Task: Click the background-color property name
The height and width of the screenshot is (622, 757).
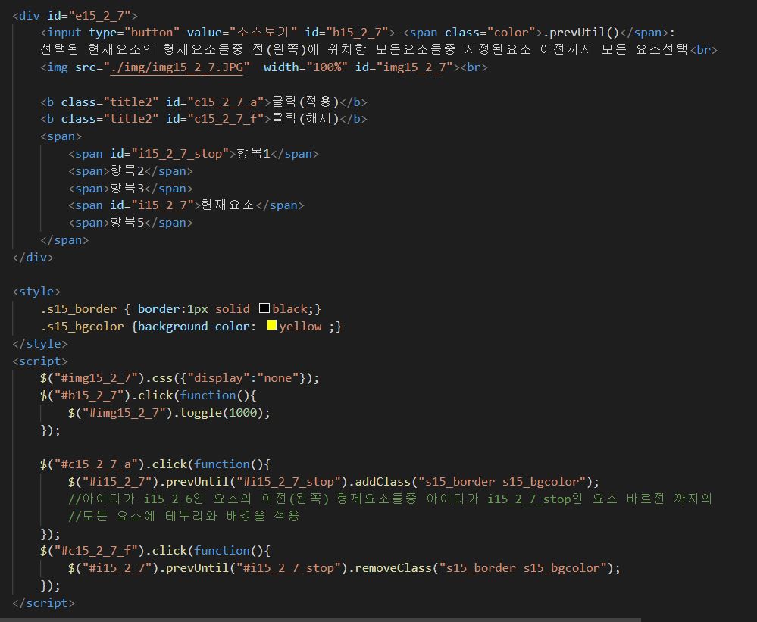Action: pos(194,327)
